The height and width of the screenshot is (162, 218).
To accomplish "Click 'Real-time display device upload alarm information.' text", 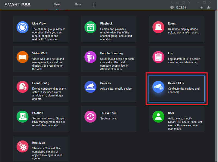I will tap(183, 31).
